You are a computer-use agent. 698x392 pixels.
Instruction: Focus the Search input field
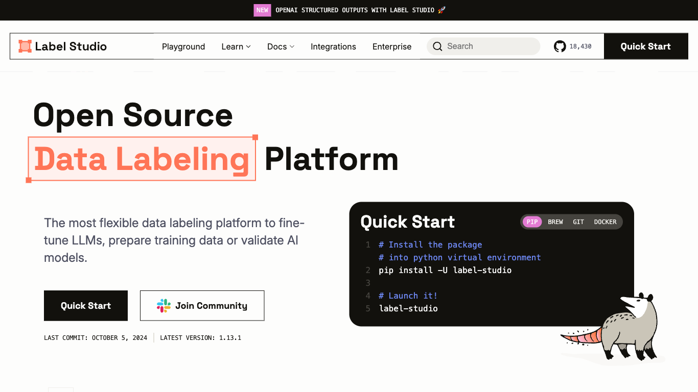pos(483,46)
